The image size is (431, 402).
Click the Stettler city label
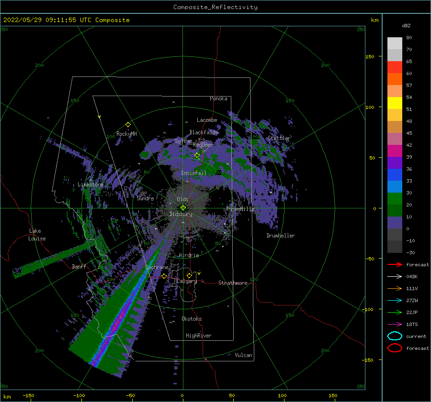tap(279, 138)
